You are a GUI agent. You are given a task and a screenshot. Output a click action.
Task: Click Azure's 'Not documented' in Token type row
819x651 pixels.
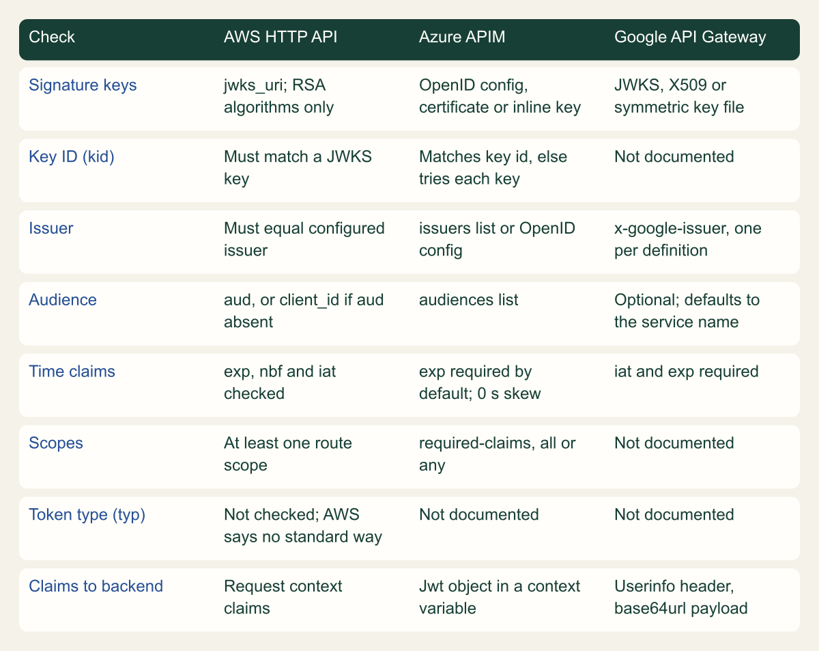pos(478,514)
